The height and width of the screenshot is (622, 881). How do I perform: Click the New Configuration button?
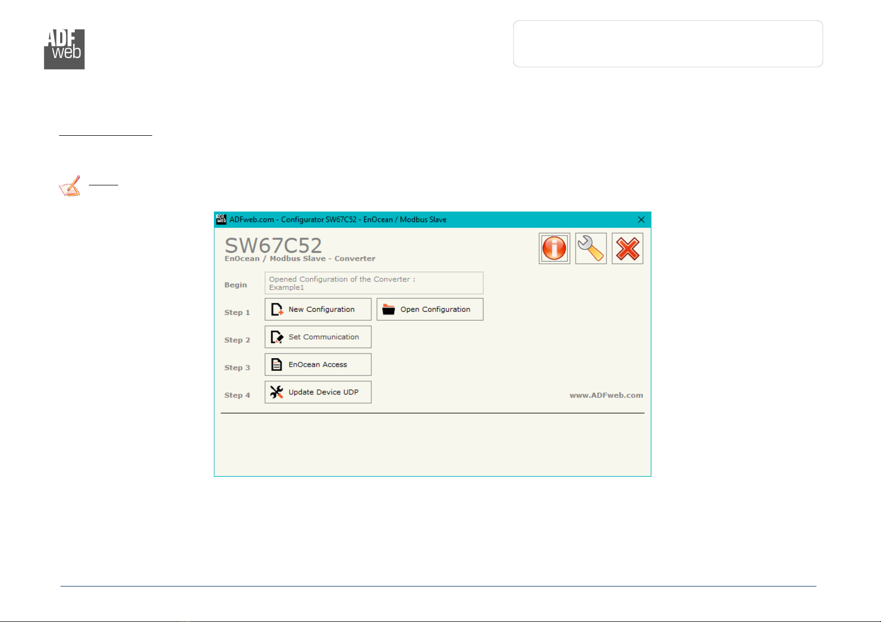point(318,309)
